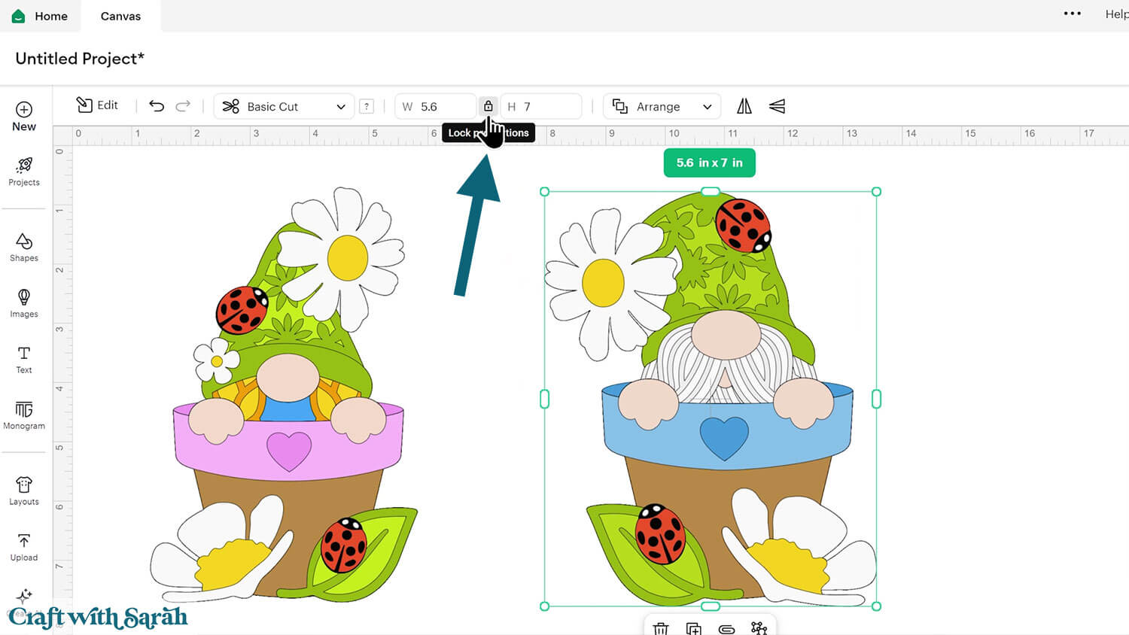This screenshot has height=635, width=1129.
Task: Click the attach paperclip icon
Action: coord(726,627)
